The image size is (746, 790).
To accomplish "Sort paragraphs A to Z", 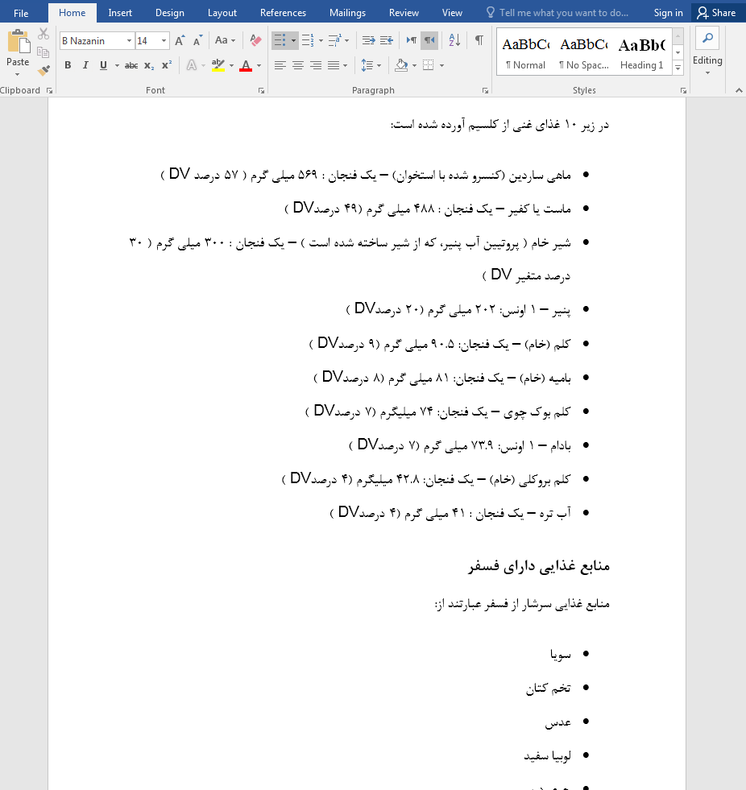I will pos(454,40).
